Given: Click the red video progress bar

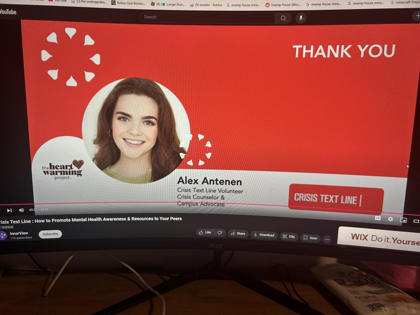Looking at the screenshot, I should (x=210, y=204).
